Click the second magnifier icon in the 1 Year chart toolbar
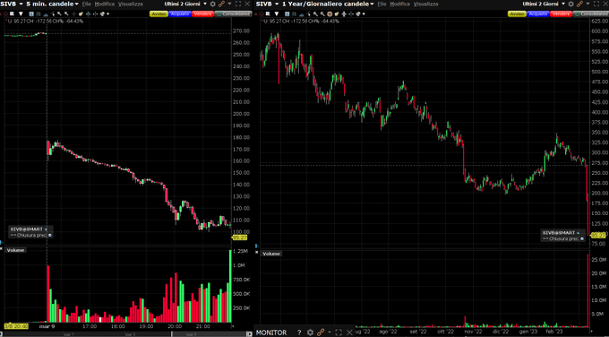609x337 pixels. 322,14
